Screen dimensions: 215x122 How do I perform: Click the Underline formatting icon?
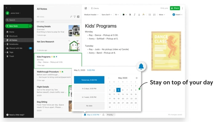pyautogui.click(x=139, y=15)
